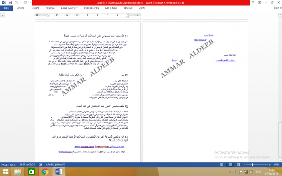Click PAGE 1 OF 8 in status bar
The height and width of the screenshot is (176, 282).
(x=9, y=165)
